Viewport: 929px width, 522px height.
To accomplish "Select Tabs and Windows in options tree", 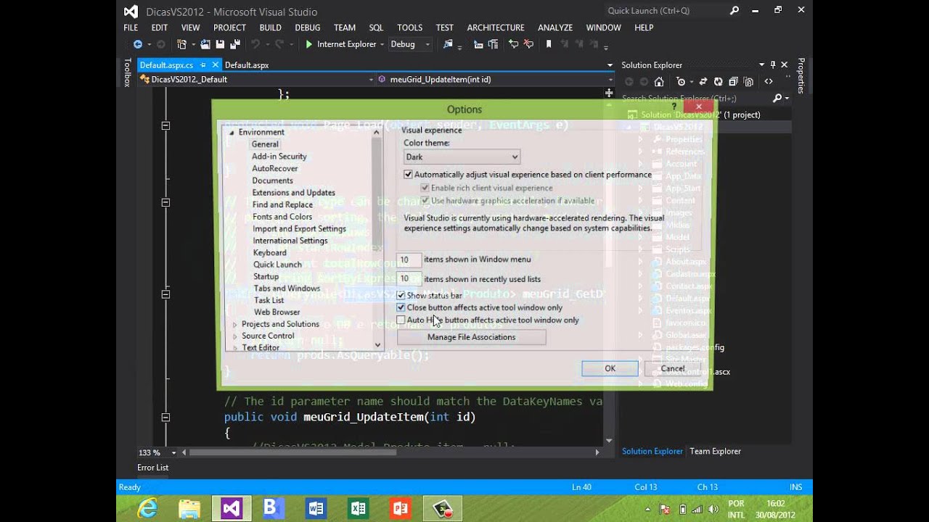I will (287, 289).
